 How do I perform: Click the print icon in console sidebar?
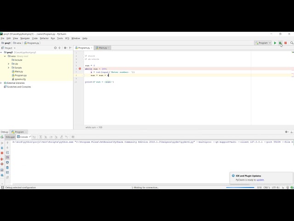click(7, 163)
